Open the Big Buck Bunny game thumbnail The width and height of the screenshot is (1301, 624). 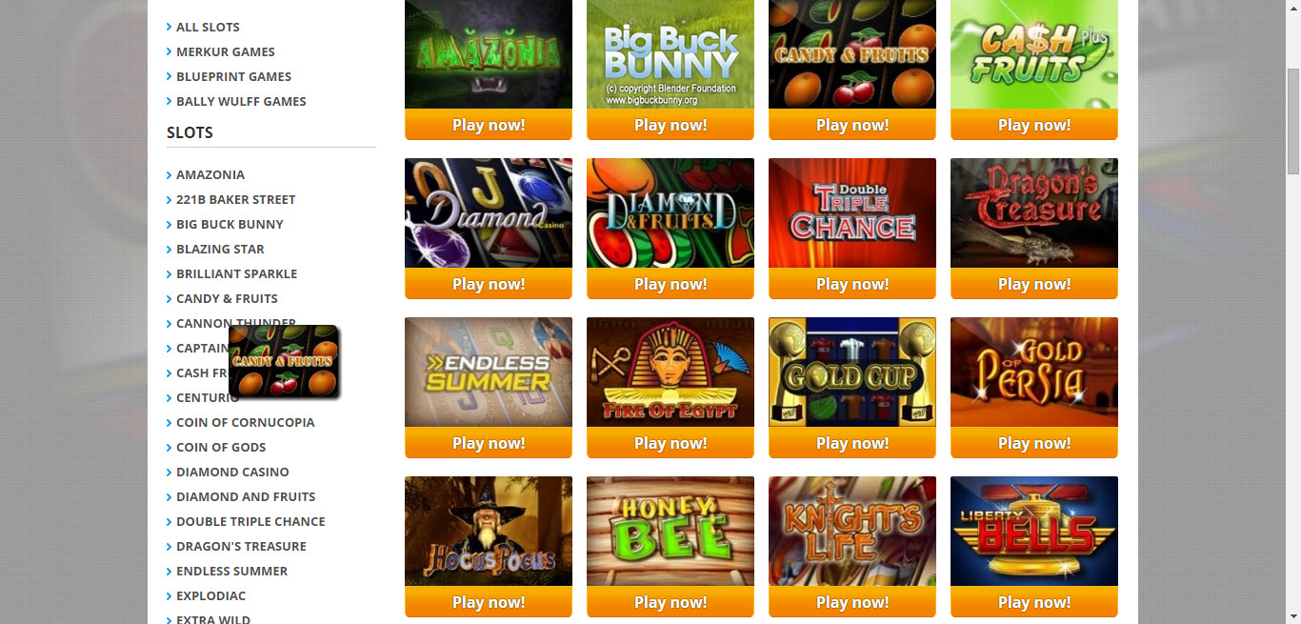click(671, 54)
